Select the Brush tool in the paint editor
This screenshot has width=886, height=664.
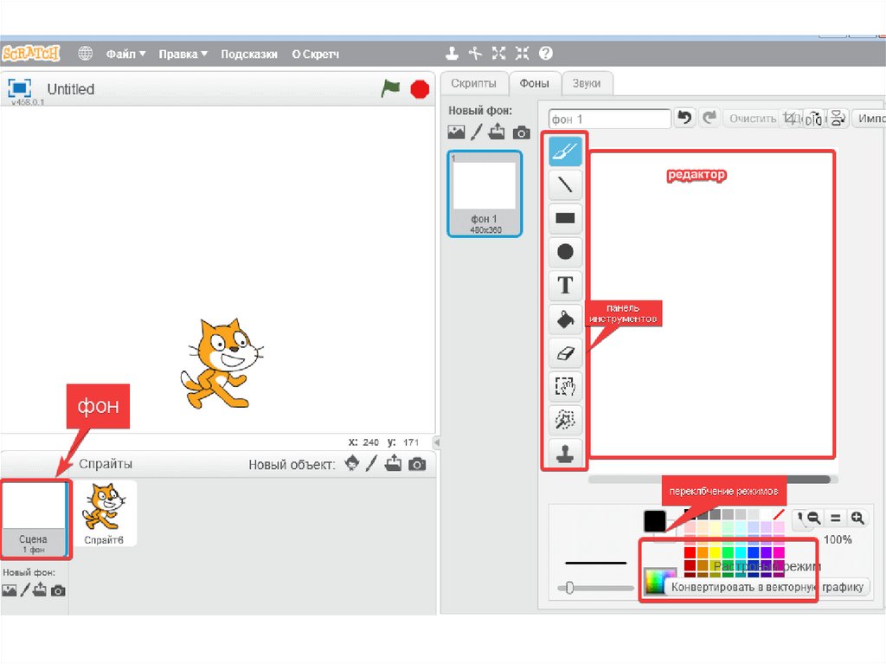564,150
